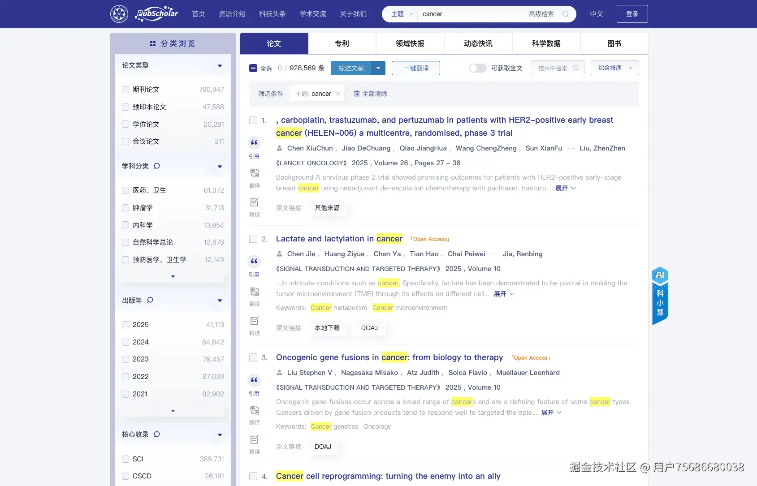757x486 pixels.
Task: Tick the 学位论文 checkbox
Action: coord(125,125)
